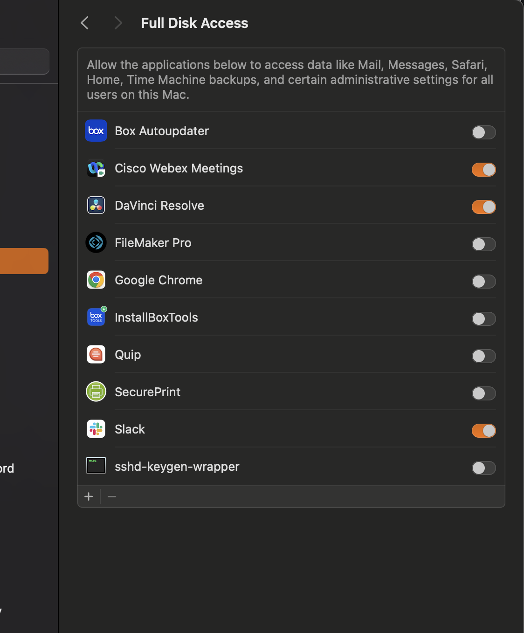524x633 pixels.
Task: Click the Google Chrome app icon
Action: (96, 280)
